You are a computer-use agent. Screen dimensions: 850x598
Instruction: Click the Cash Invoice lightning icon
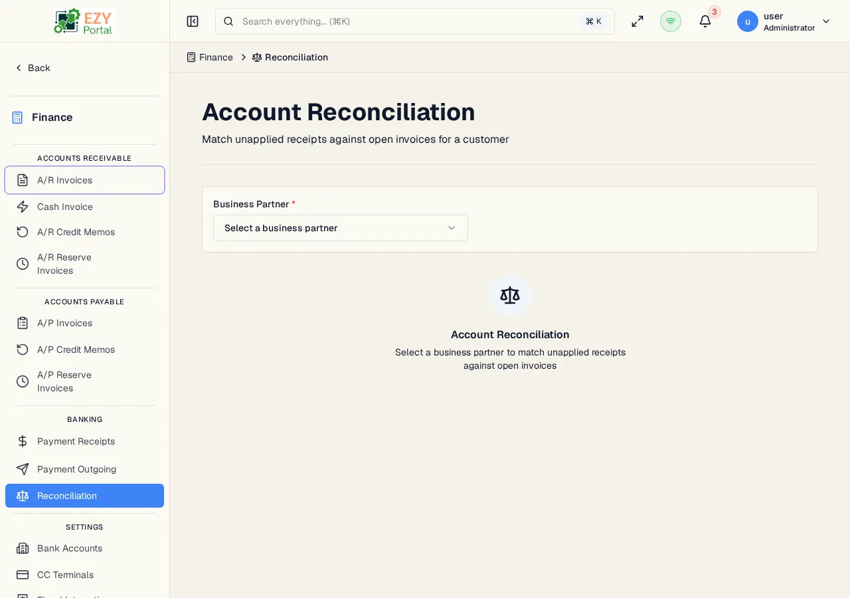pos(23,207)
